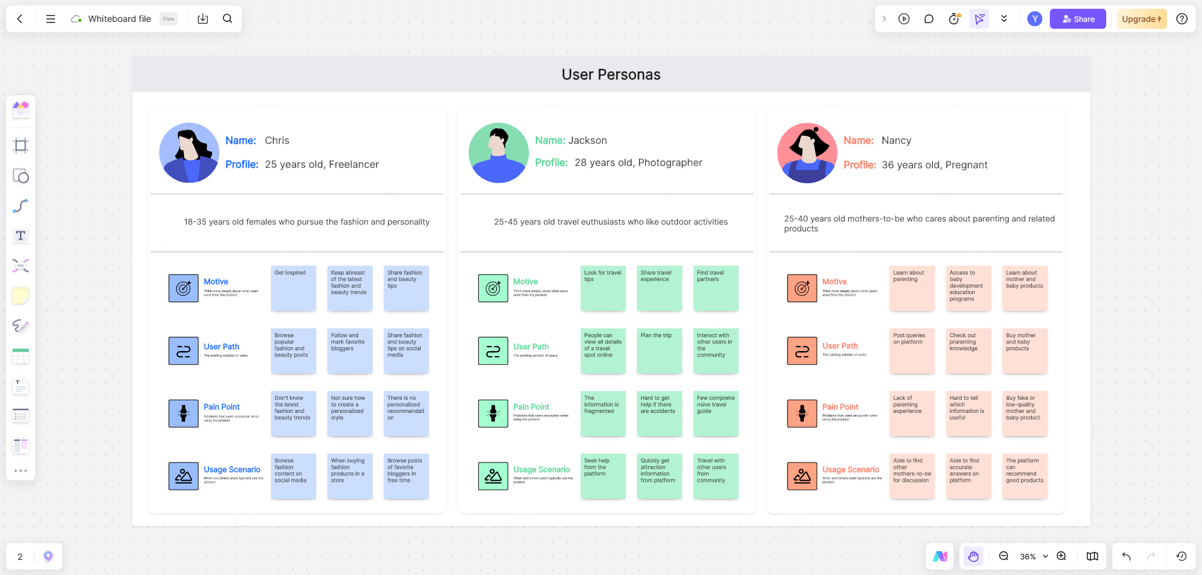Screen dimensions: 1202x575
Task: Select the Whiteboard file title
Action: pyautogui.click(x=120, y=19)
